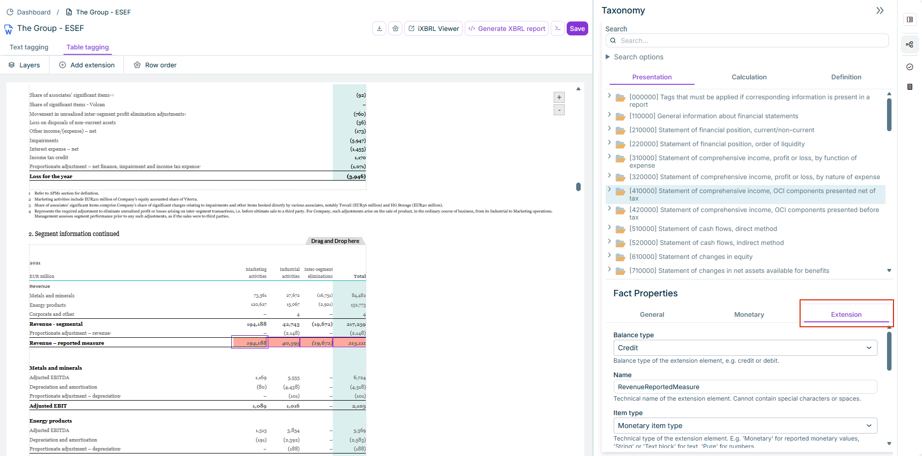Screen dimensions: 922x456
Task: Open settings gear next to download
Action: [395, 28]
